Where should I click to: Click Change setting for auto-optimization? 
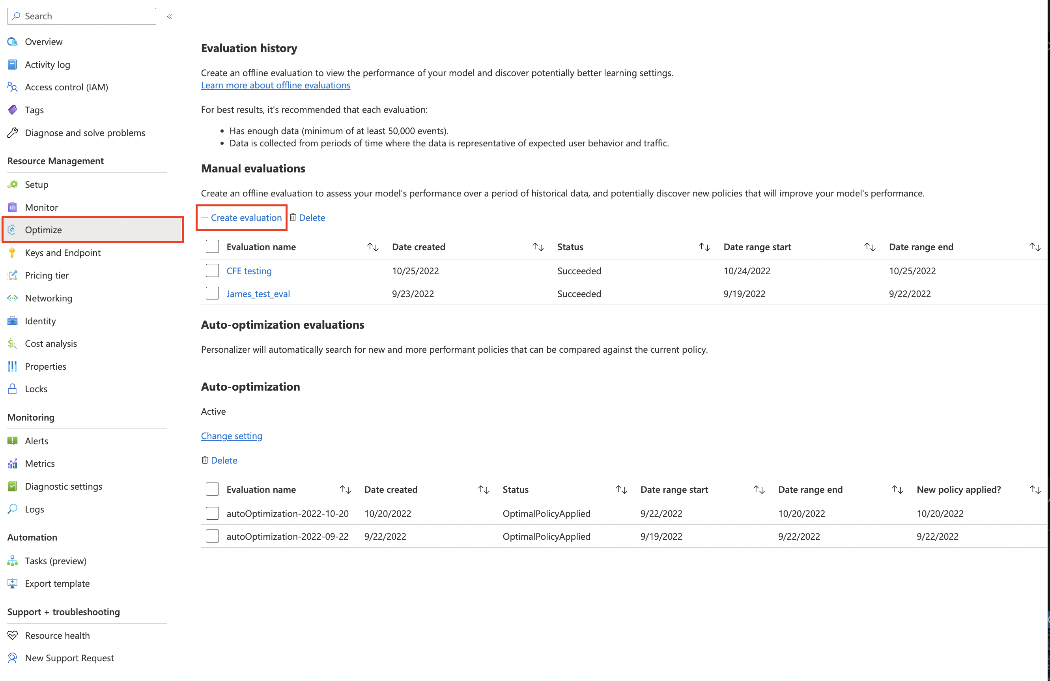[x=231, y=435]
